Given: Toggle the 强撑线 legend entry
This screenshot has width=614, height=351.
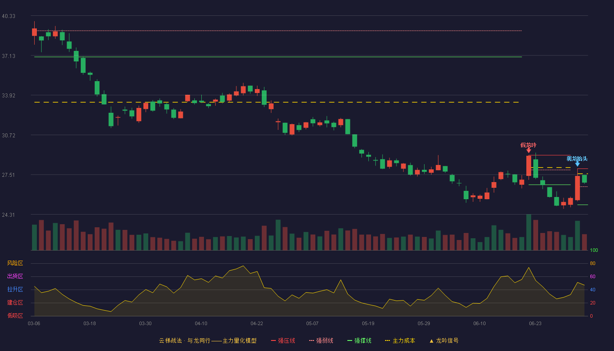Looking at the screenshot, I should (x=359, y=340).
